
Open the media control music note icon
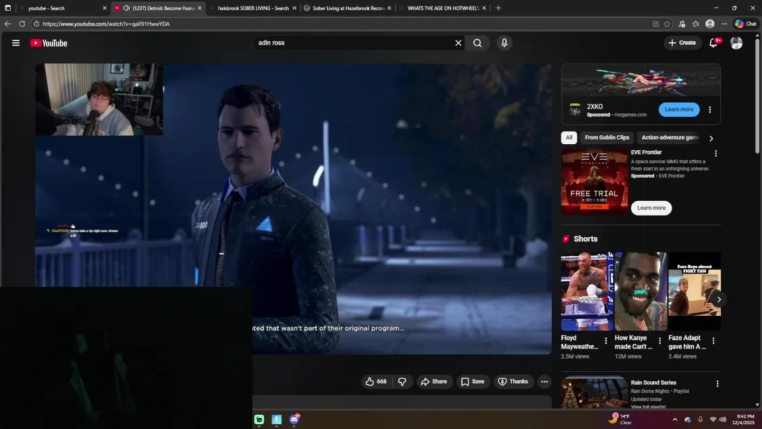click(682, 24)
